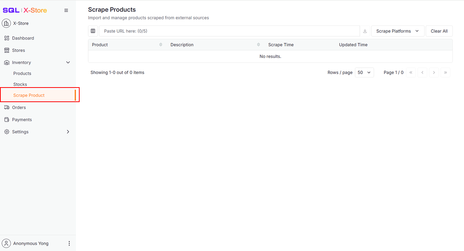The height and width of the screenshot is (251, 464).
Task: Open the Dashboard page
Action: coord(23,38)
